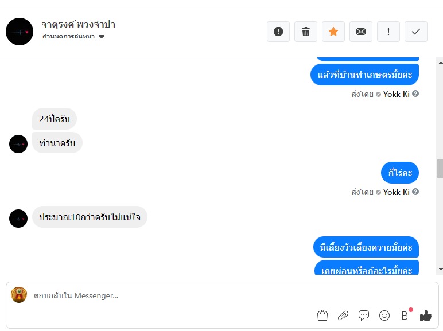443x331 pixels.
Task: Send a thumbs-up like
Action: coord(425,315)
